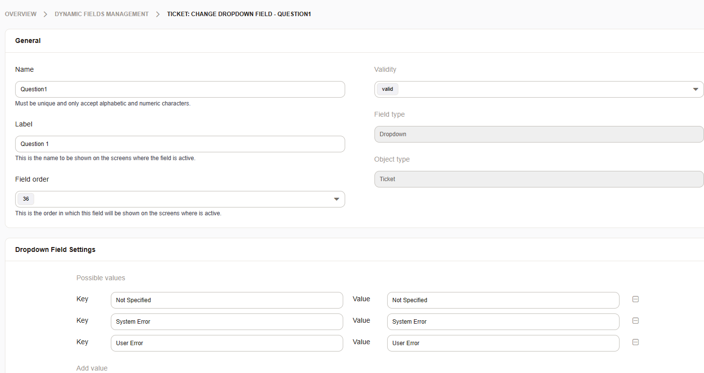Remove the Not Specified value row
The image size is (704, 373).
coord(635,299)
